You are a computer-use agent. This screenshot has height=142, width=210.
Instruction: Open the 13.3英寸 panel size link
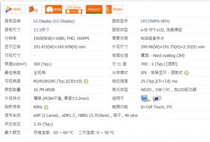[41, 30]
